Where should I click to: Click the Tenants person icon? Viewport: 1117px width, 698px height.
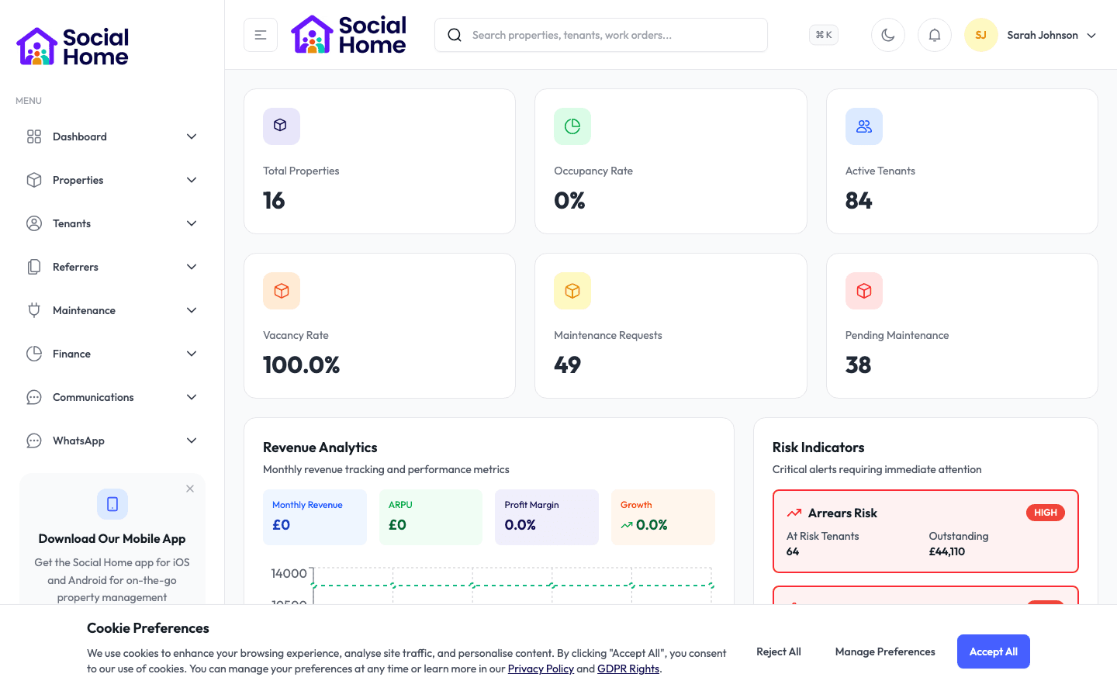(x=34, y=223)
